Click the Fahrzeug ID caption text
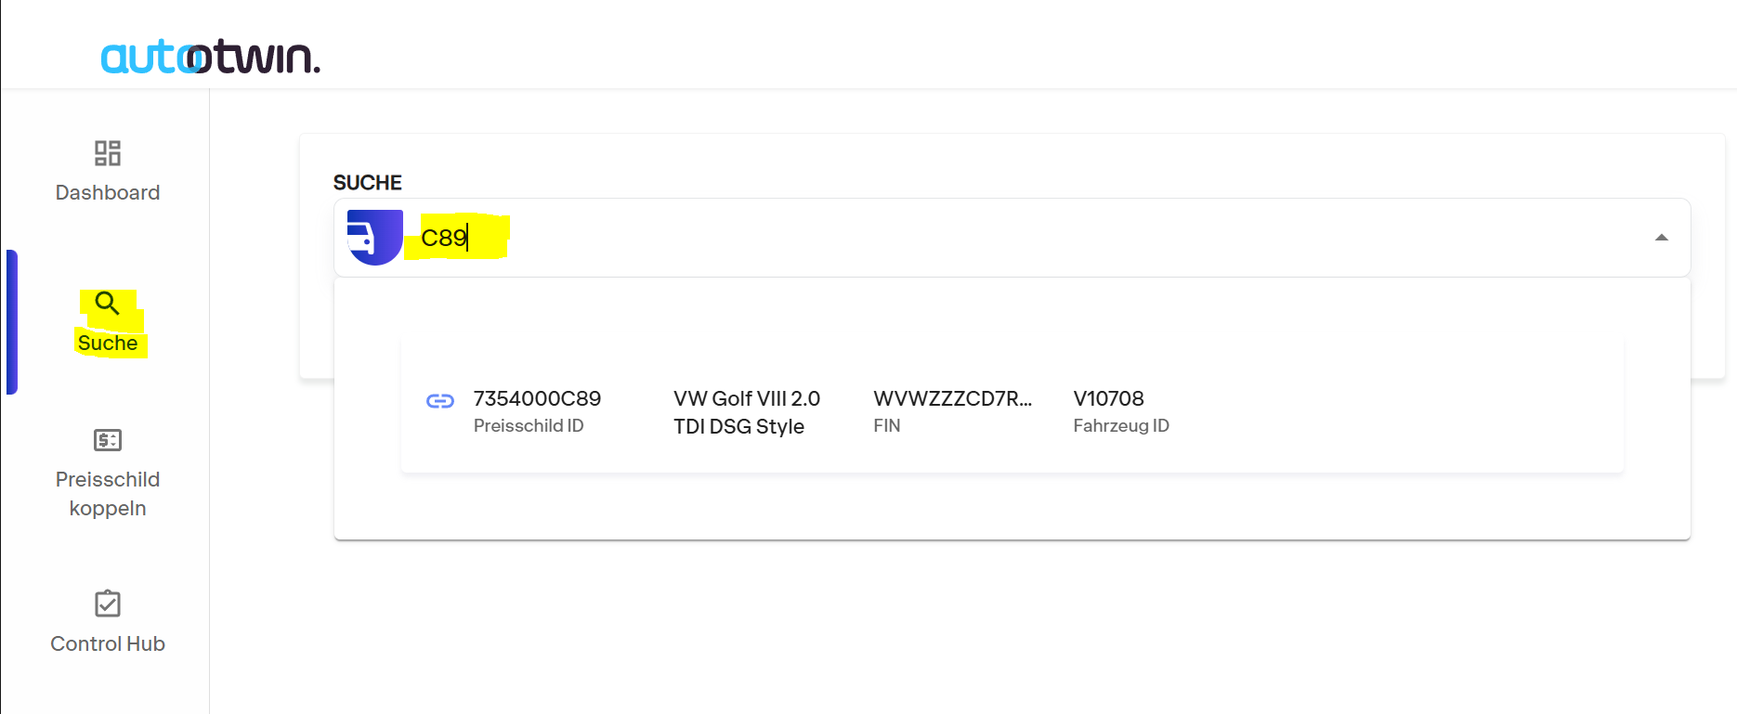This screenshot has height=714, width=1737. pyautogui.click(x=1121, y=425)
